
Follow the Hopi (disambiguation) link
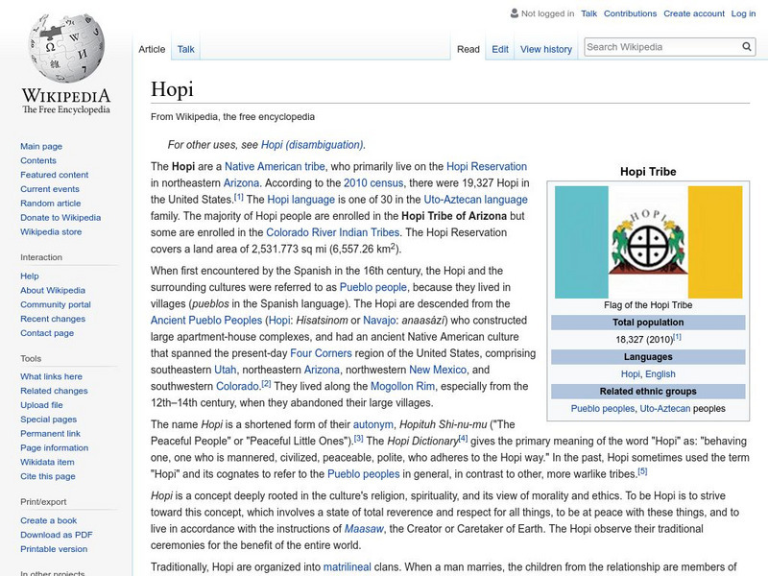(312, 145)
